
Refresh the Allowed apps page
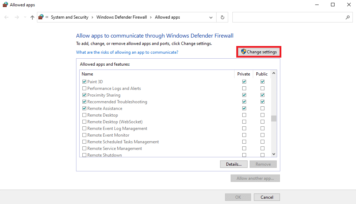click(x=223, y=18)
